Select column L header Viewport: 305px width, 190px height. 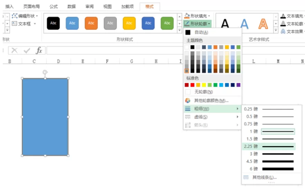254,61
